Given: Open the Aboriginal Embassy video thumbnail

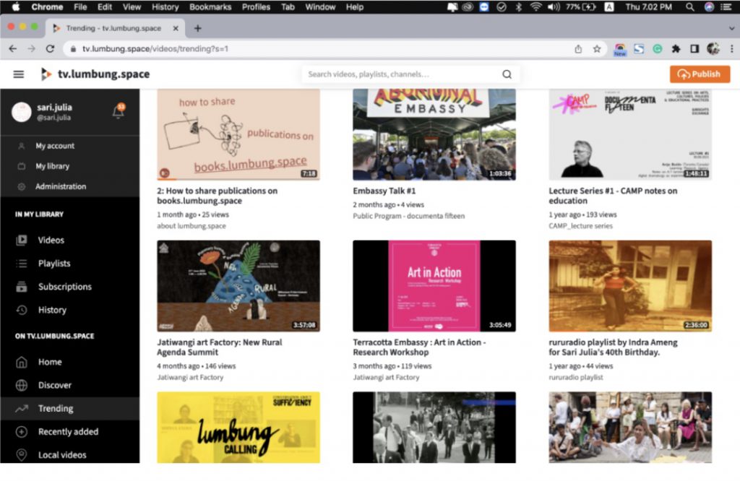Looking at the screenshot, I should coord(434,134).
